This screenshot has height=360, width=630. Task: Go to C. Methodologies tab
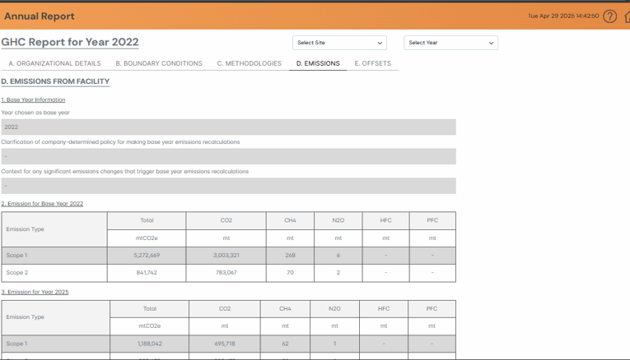[249, 63]
